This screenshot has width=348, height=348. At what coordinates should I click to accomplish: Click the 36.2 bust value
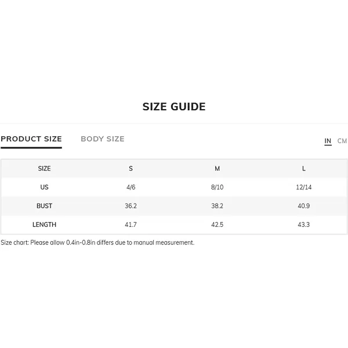click(x=130, y=206)
